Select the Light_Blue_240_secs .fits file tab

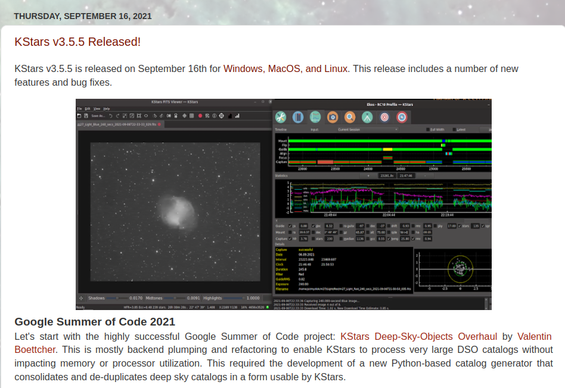tap(119, 124)
